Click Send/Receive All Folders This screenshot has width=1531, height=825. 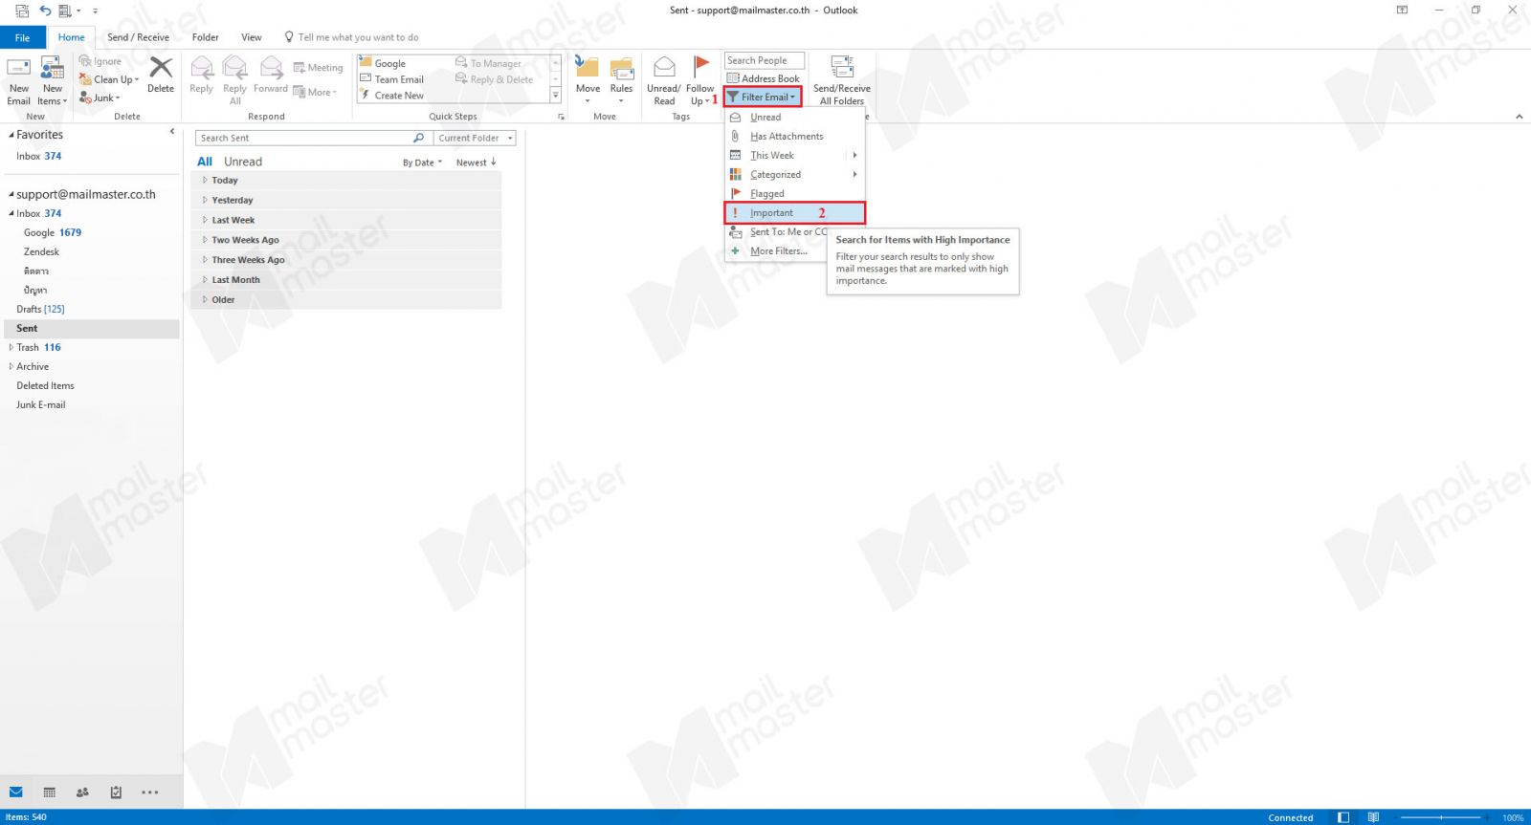click(x=842, y=80)
